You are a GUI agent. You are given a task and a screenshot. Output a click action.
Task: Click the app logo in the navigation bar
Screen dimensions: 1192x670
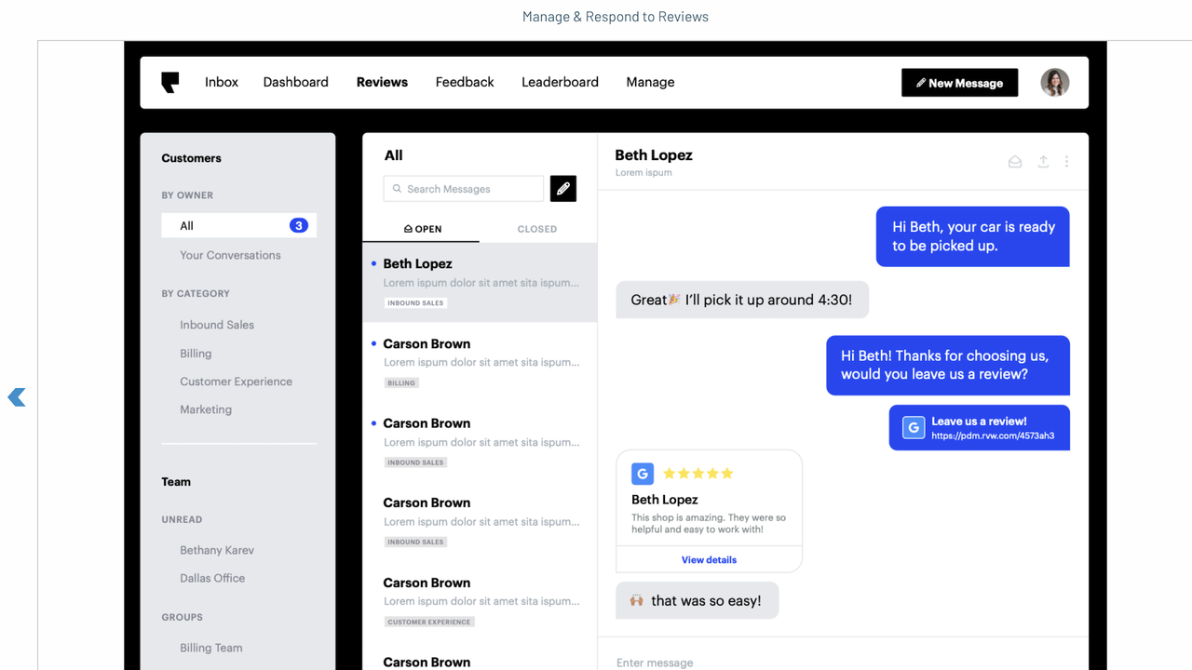point(169,82)
